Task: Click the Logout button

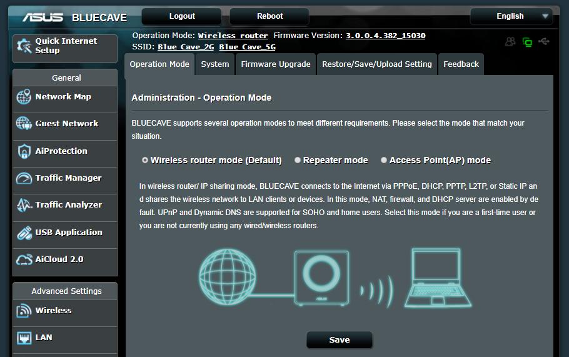Action: 182,16
